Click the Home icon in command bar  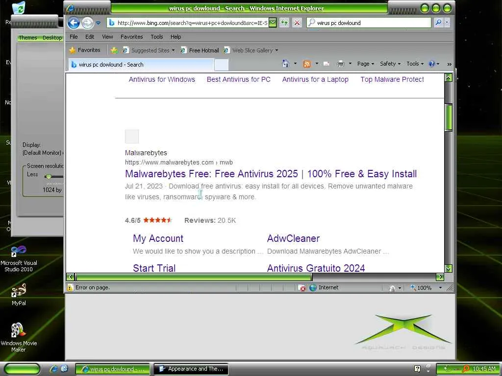pyautogui.click(x=286, y=64)
